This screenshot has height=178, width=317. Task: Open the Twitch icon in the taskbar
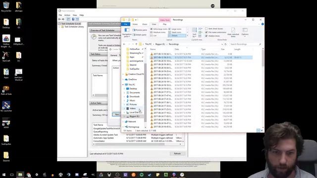click(x=125, y=175)
